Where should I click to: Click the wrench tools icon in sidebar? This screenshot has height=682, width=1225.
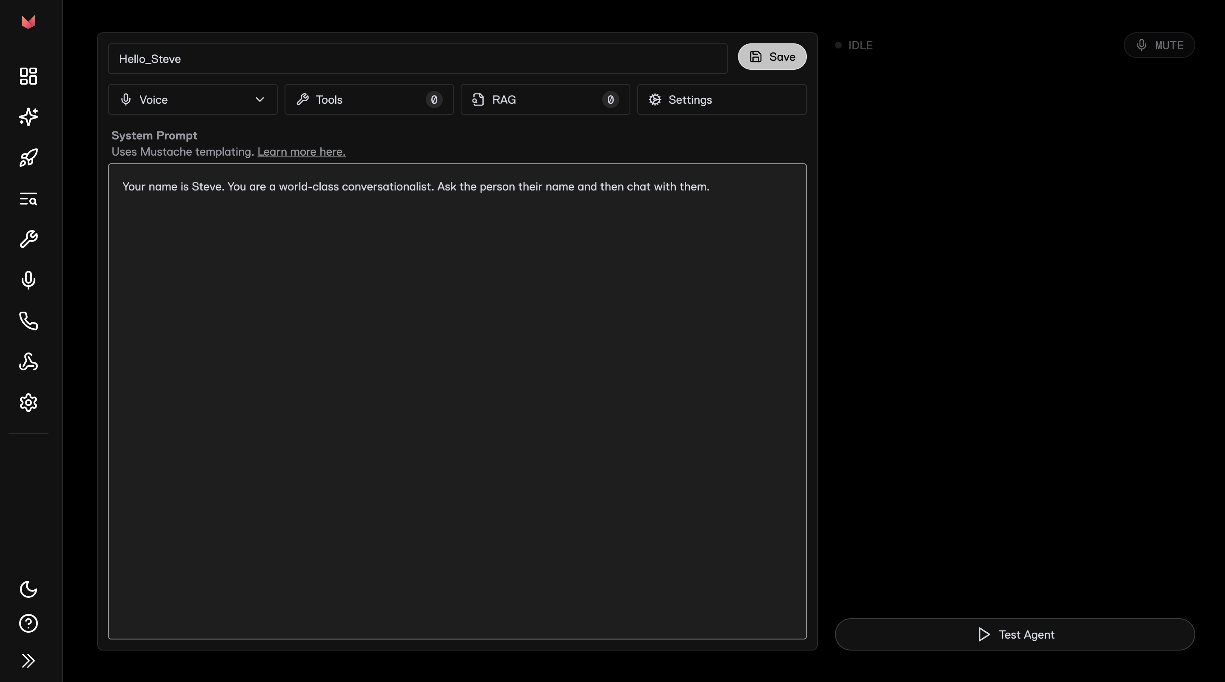[28, 239]
